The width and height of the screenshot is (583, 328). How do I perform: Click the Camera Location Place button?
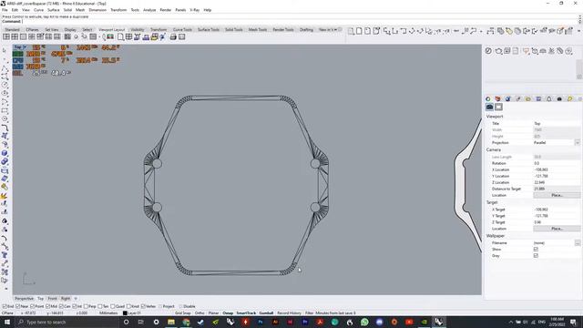(557, 195)
